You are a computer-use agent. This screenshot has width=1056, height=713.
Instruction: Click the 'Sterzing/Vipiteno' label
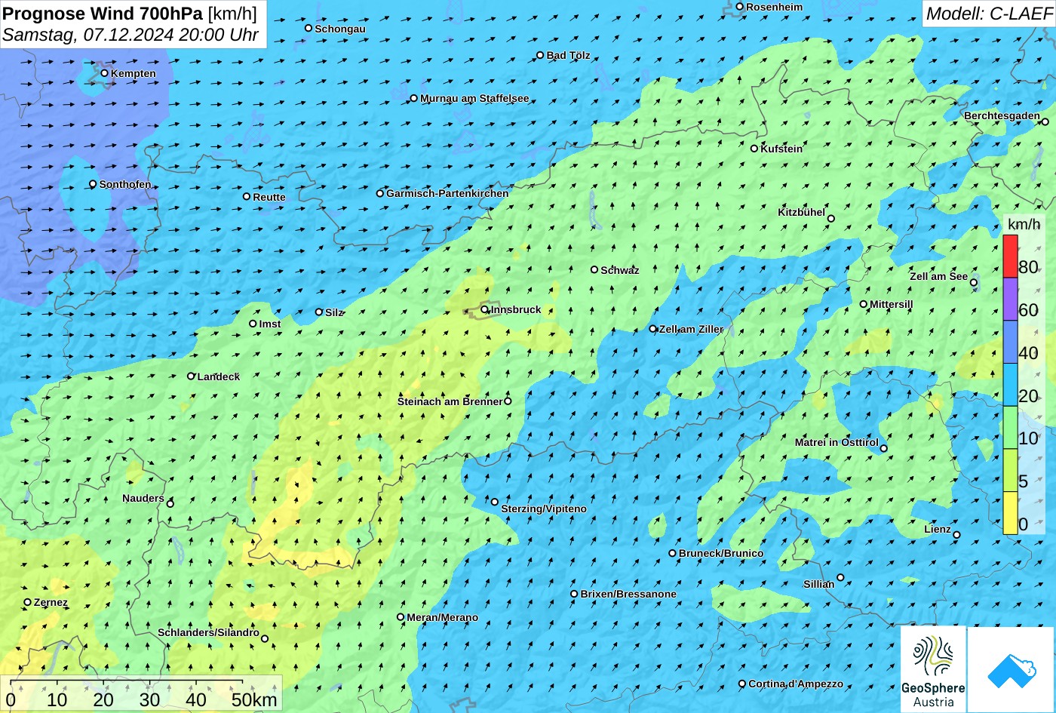coord(544,509)
